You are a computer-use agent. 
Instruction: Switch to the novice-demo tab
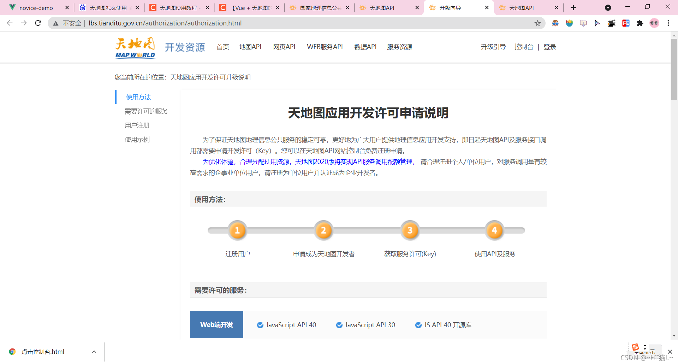pos(36,8)
